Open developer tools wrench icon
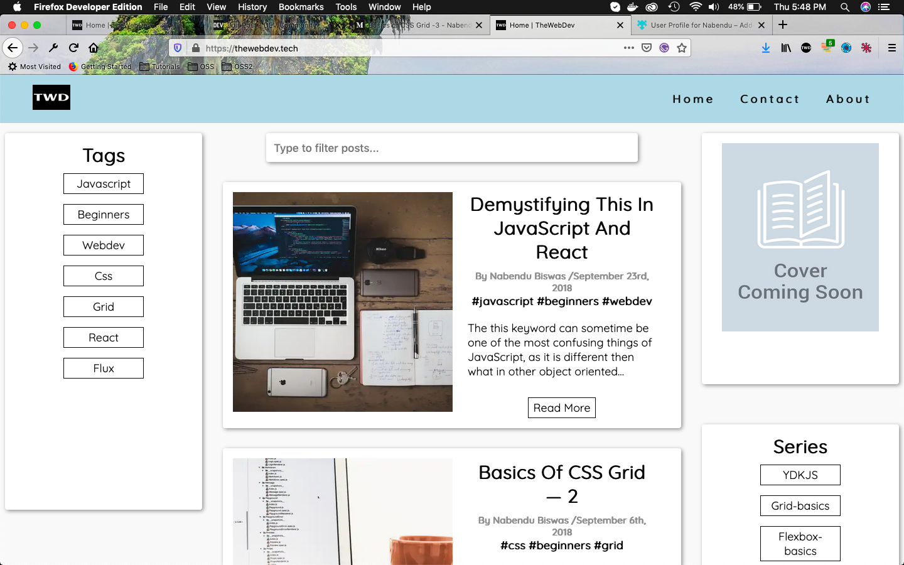904x565 pixels. tap(53, 48)
